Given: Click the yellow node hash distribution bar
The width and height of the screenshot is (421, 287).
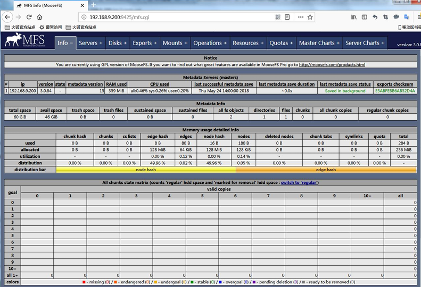Looking at the screenshot, I should click(146, 170).
